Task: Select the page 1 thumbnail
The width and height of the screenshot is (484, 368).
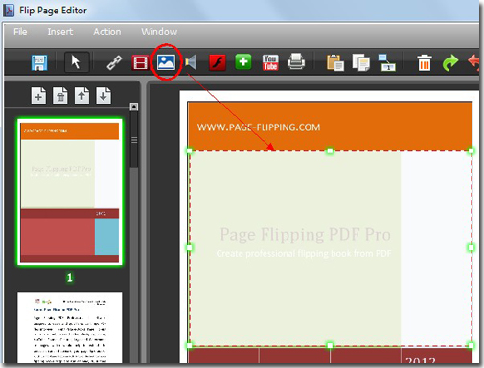Action: pyautogui.click(x=70, y=192)
